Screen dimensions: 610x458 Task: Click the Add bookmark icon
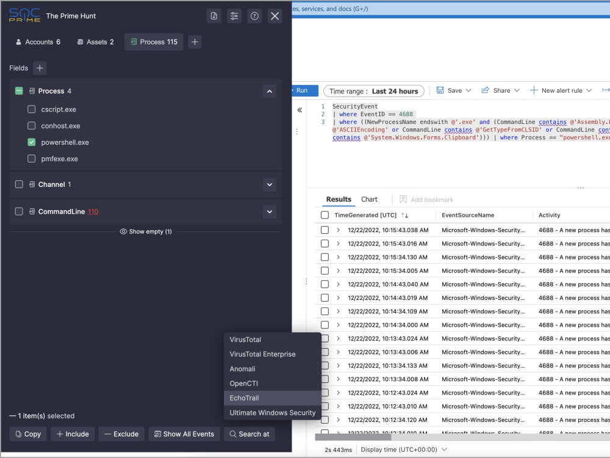click(x=403, y=200)
